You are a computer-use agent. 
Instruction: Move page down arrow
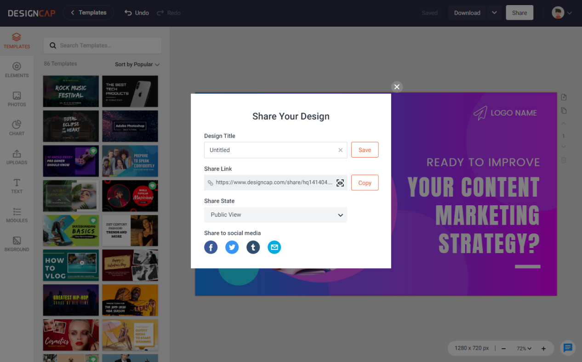[564, 147]
